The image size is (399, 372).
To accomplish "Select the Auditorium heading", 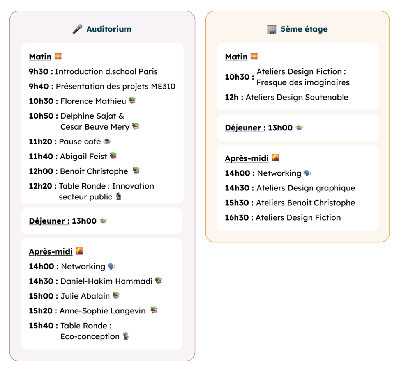I will click(x=109, y=29).
